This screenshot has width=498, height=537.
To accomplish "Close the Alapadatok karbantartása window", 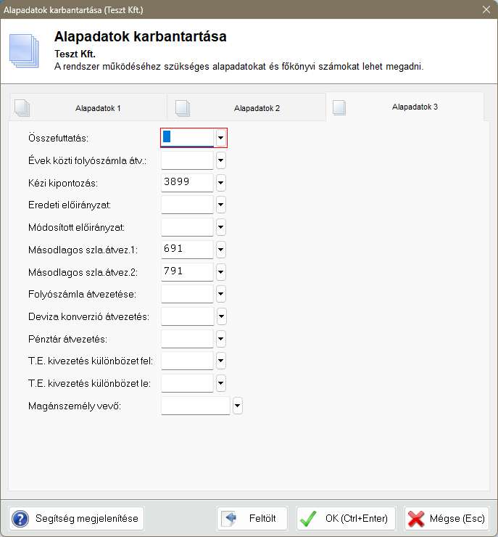I will [x=486, y=9].
